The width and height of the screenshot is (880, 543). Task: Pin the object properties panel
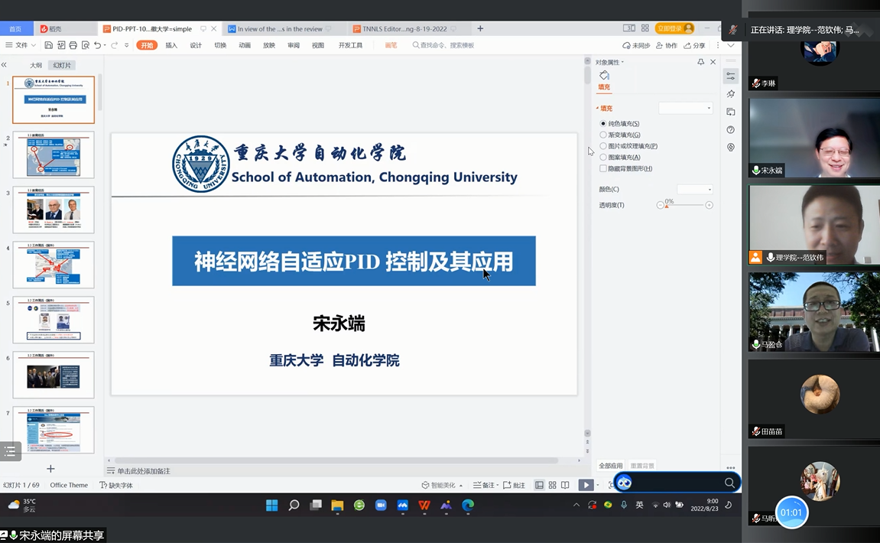(x=700, y=62)
